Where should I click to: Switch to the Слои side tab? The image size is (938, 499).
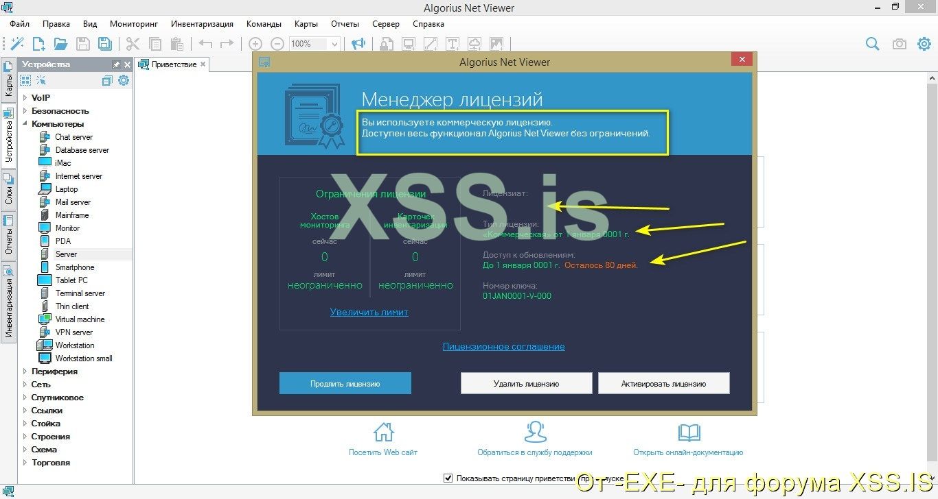click(x=8, y=188)
